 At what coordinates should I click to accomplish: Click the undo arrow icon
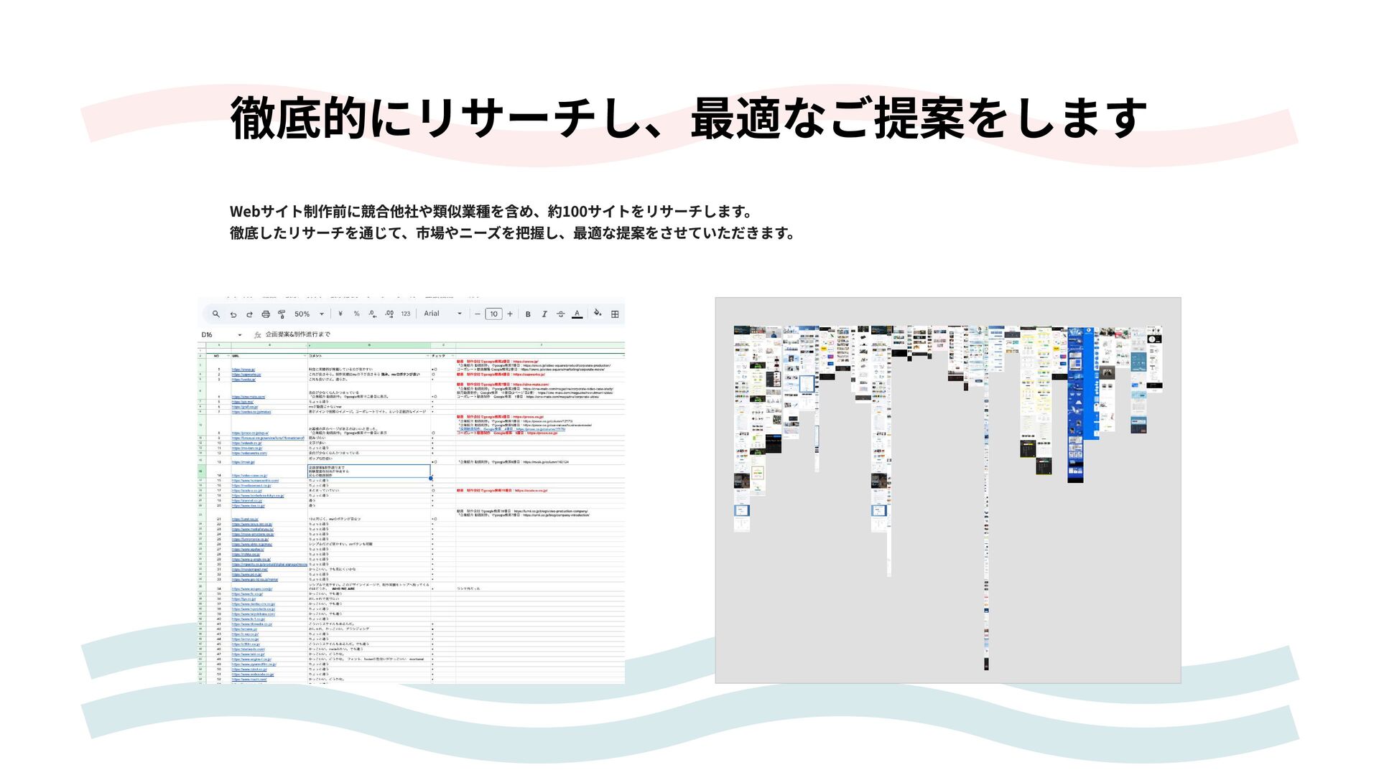[233, 314]
